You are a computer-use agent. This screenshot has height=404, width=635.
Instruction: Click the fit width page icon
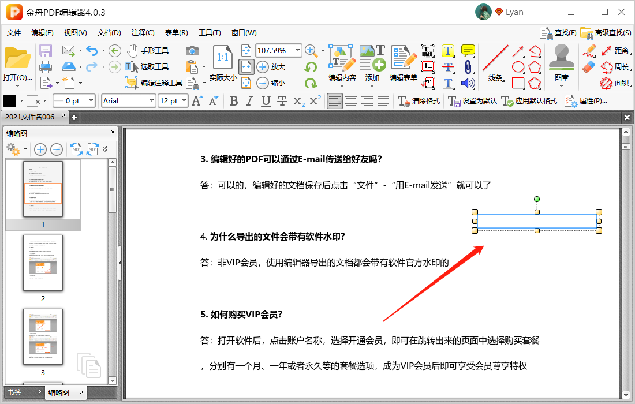click(246, 67)
